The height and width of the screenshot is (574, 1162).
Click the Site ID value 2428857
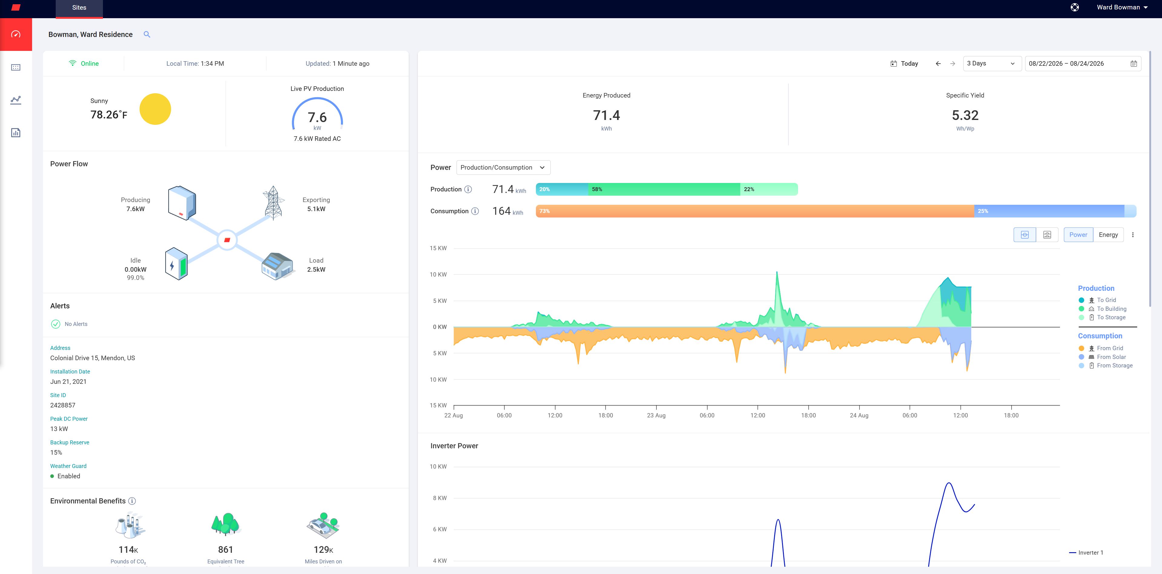click(x=63, y=405)
